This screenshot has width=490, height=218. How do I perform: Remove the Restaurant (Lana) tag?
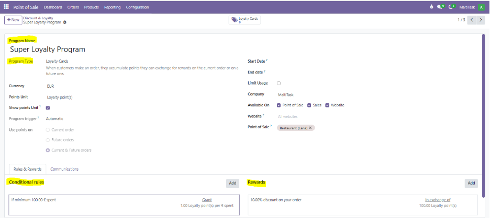tap(310, 128)
